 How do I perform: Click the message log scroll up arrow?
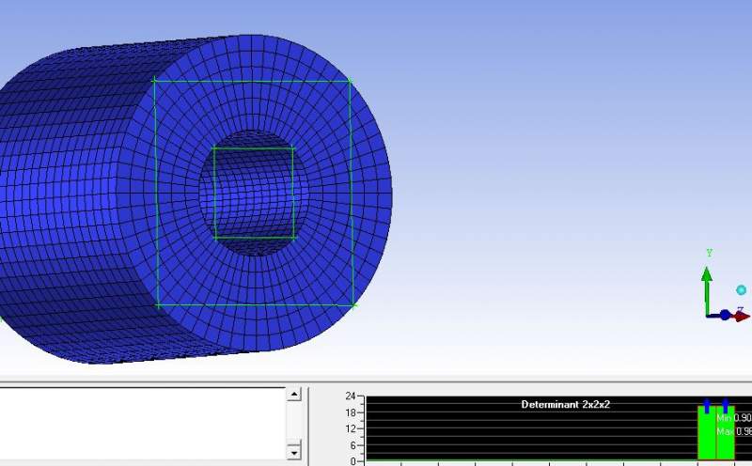[293, 394]
